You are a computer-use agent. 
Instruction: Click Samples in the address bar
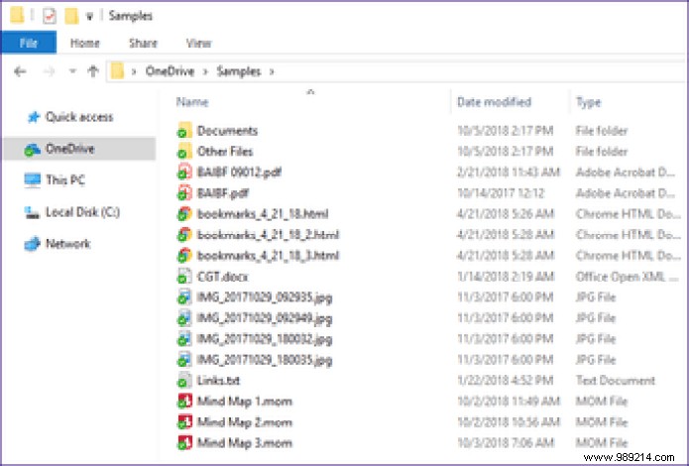click(x=239, y=71)
